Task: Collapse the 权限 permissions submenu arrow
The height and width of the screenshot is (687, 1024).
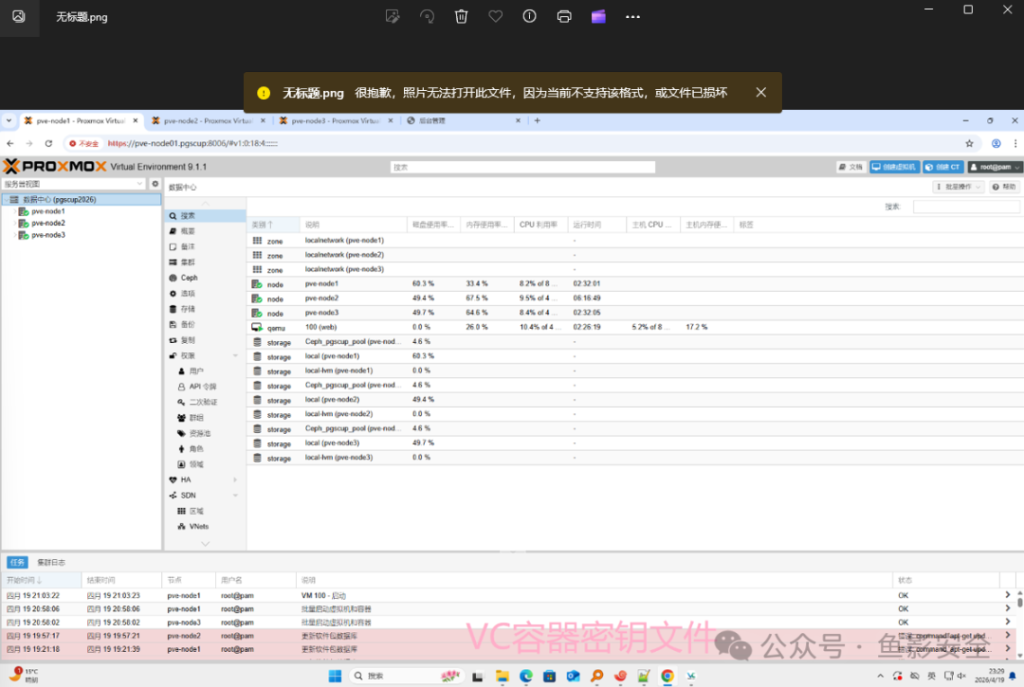Action: pos(236,355)
